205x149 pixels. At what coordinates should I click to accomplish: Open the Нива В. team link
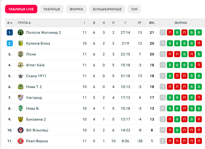(x=33, y=109)
